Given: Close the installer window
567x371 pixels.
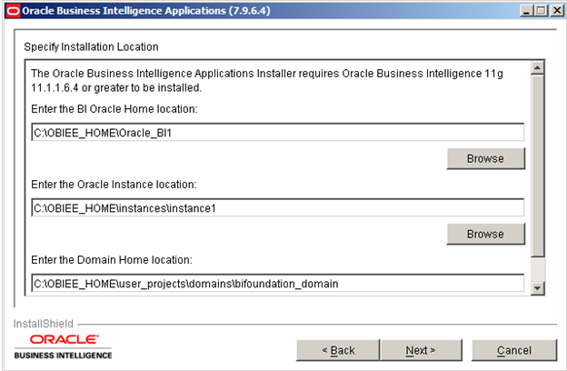Looking at the screenshot, I should point(557,11).
